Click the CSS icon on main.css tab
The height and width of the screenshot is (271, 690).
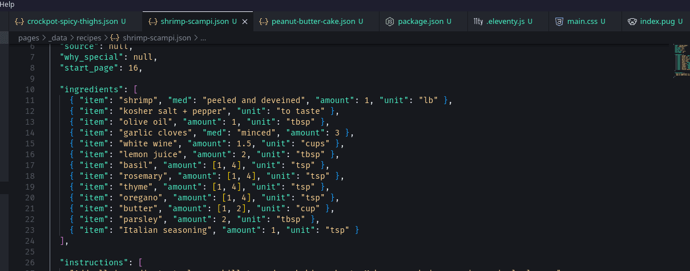(x=559, y=22)
